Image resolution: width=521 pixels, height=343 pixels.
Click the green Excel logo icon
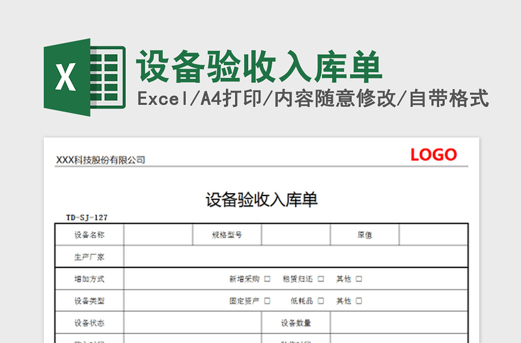[85, 77]
